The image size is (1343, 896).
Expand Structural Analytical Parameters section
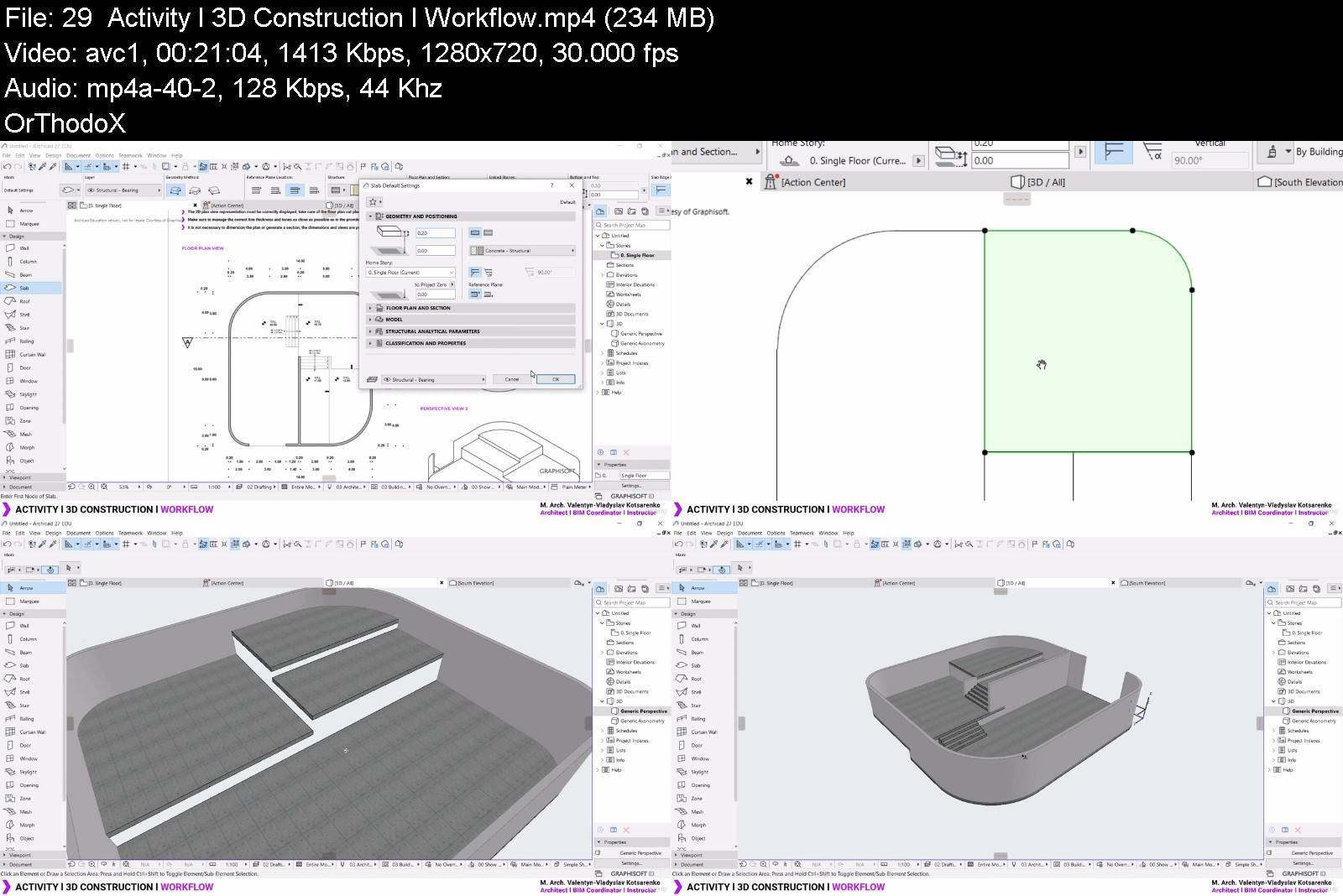coord(472,331)
